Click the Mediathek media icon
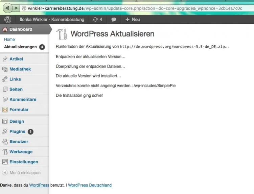 (5, 69)
